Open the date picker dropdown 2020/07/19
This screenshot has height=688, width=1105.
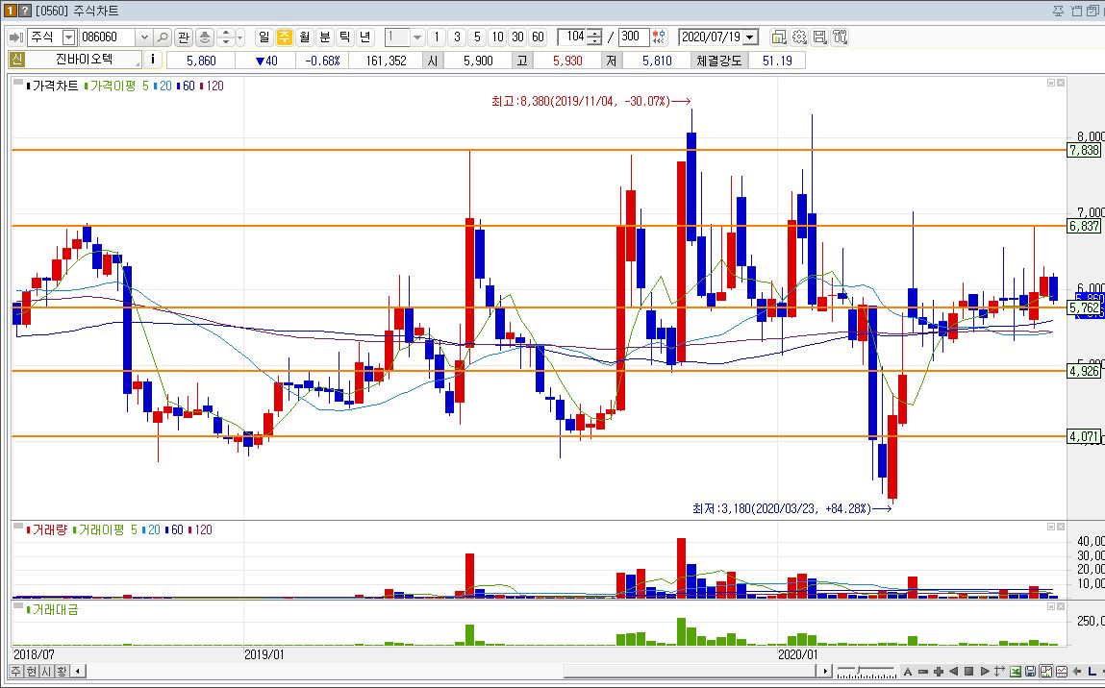coord(751,37)
